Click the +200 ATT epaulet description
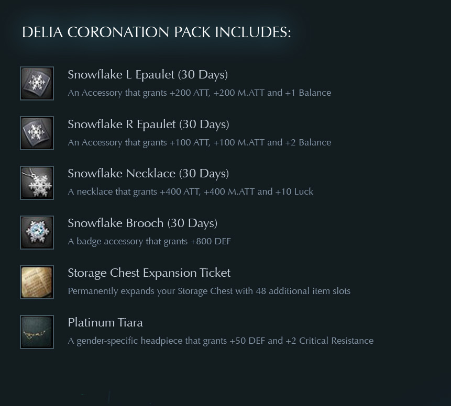451x406 pixels. (x=200, y=93)
